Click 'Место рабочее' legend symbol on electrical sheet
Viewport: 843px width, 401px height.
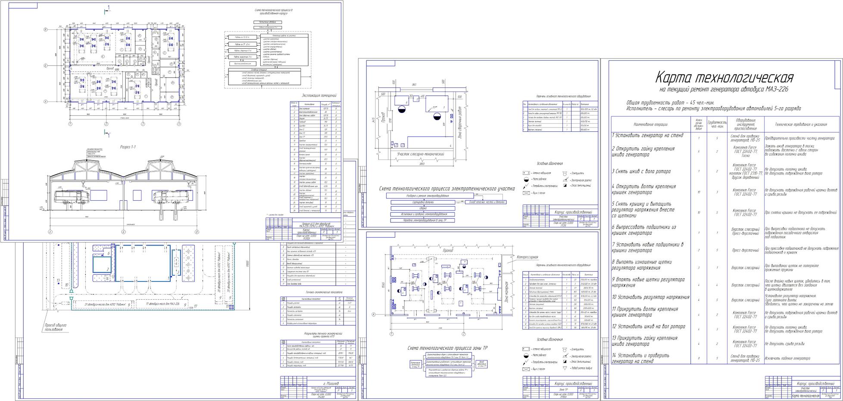[x=526, y=180]
